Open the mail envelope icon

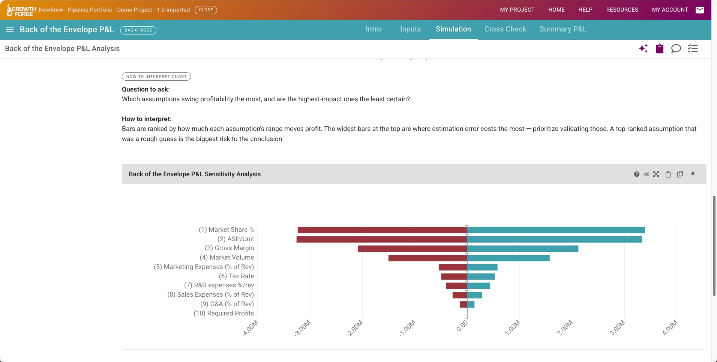coord(700,10)
